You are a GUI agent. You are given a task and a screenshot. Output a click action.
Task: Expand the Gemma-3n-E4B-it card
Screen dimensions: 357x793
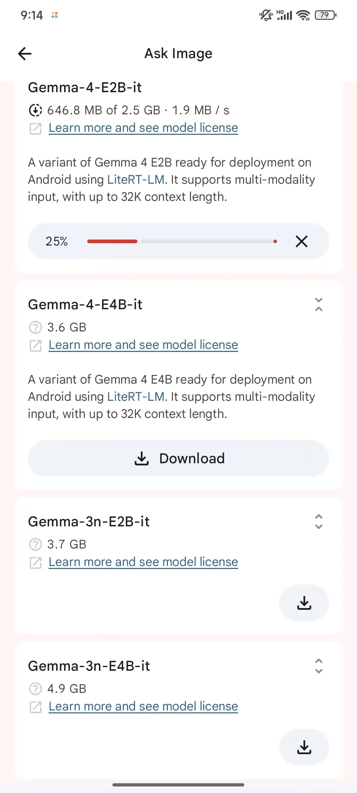tap(319, 666)
